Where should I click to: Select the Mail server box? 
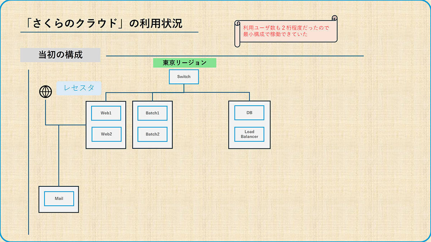pyautogui.click(x=59, y=199)
